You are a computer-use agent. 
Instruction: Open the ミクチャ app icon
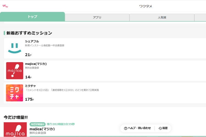pos(15,93)
